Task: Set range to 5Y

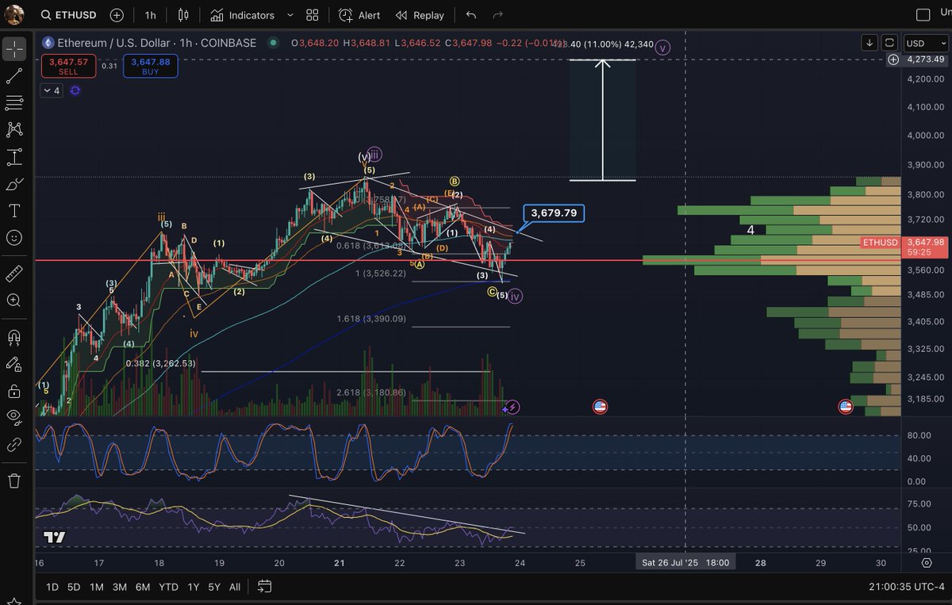Action: 214,587
